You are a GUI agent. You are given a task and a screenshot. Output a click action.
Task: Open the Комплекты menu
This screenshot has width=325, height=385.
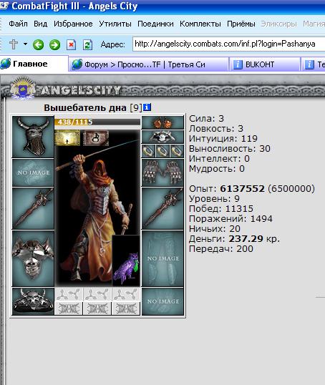pyautogui.click(x=200, y=24)
